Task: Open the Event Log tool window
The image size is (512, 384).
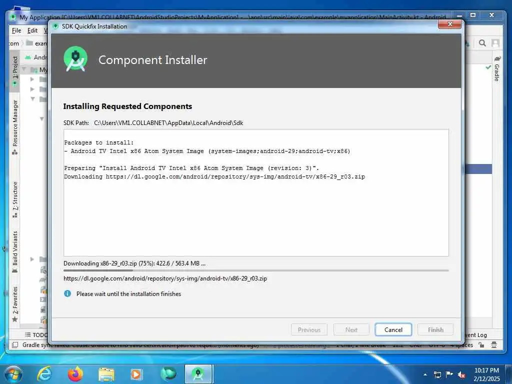Action: pyautogui.click(x=475, y=334)
